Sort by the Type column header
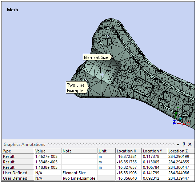 point(18,151)
